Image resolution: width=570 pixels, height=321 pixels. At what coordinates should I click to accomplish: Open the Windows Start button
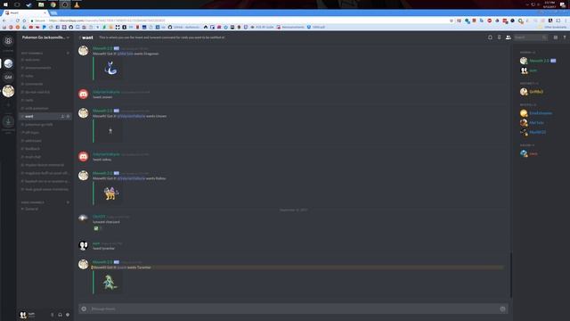point(5,4)
